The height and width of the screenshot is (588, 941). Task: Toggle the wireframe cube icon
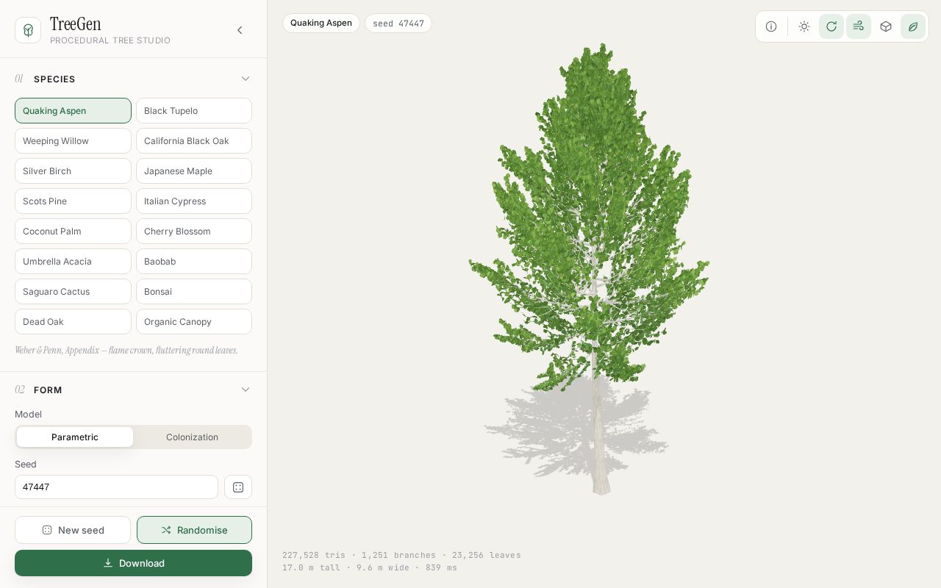point(886,26)
